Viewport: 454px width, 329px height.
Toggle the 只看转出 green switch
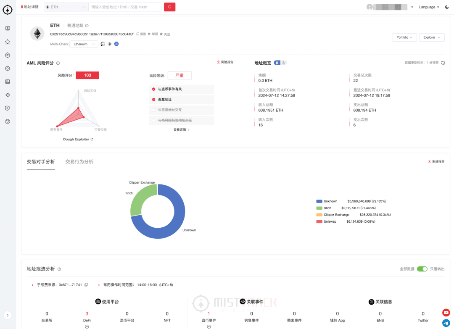(x=422, y=269)
